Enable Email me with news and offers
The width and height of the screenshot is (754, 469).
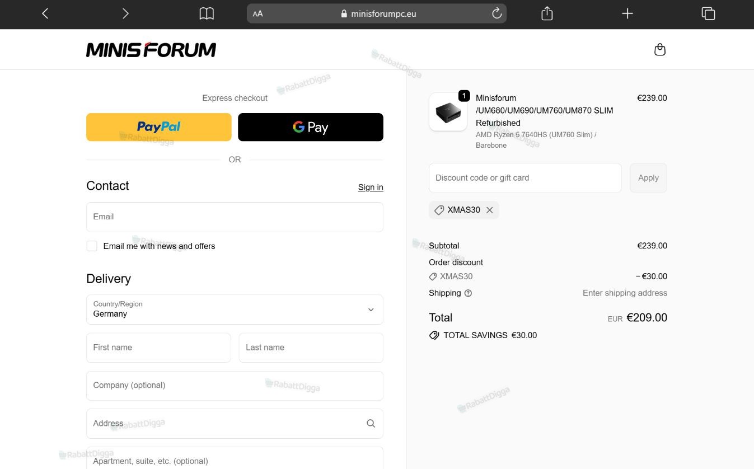click(92, 246)
